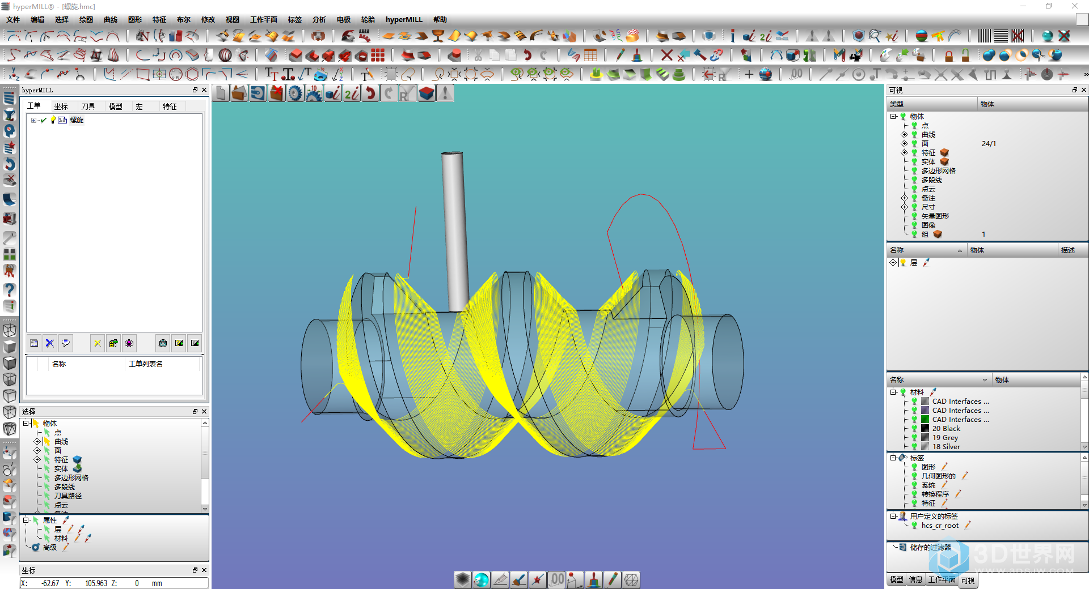Toggle the yellow bulb of 螺旋 job list
Image resolution: width=1089 pixels, height=589 pixels.
coord(53,120)
